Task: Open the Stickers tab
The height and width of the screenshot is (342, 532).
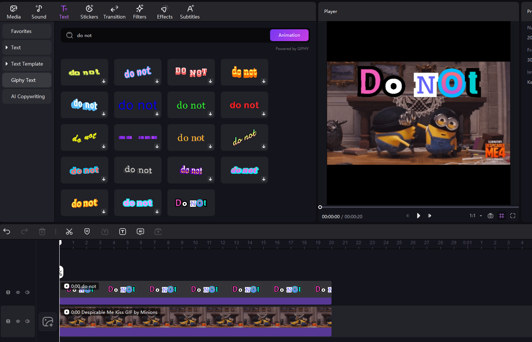Action: [89, 12]
